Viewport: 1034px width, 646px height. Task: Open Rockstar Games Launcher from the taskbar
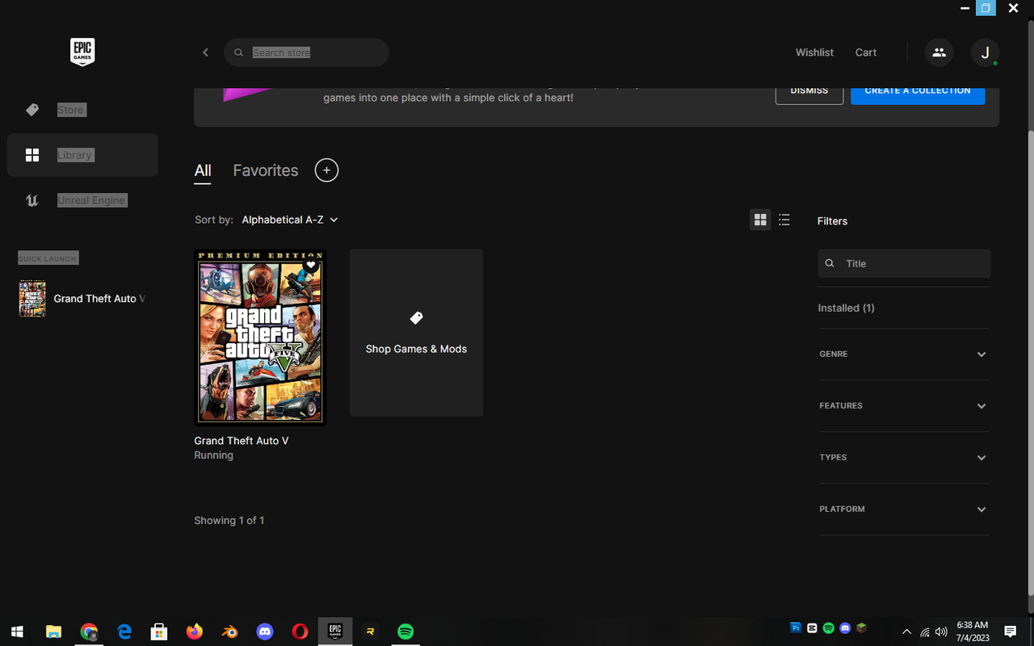pos(370,631)
